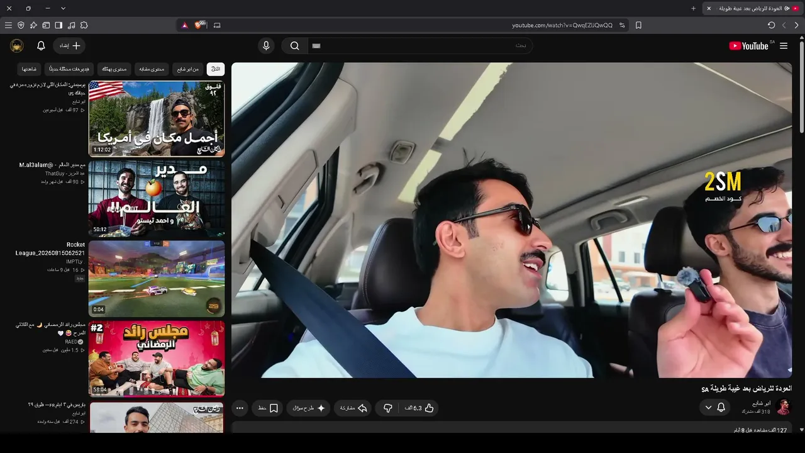Select the محتوى يهمّك filter chip

114,69
